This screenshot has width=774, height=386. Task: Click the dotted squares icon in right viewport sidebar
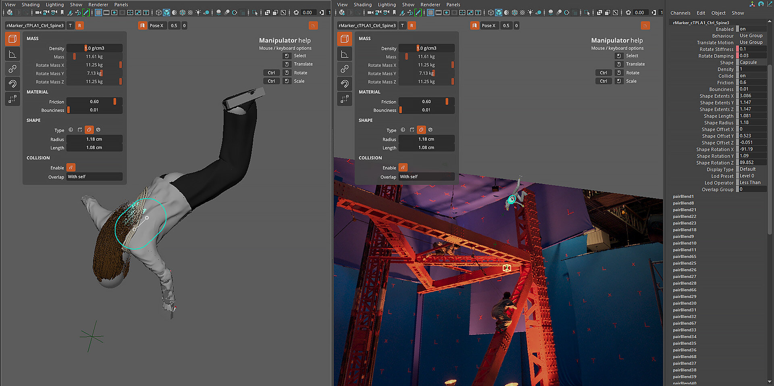pos(345,99)
